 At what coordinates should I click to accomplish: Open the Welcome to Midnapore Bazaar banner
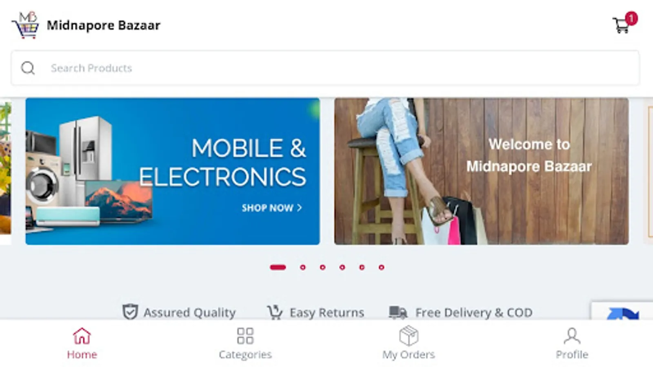(x=482, y=171)
